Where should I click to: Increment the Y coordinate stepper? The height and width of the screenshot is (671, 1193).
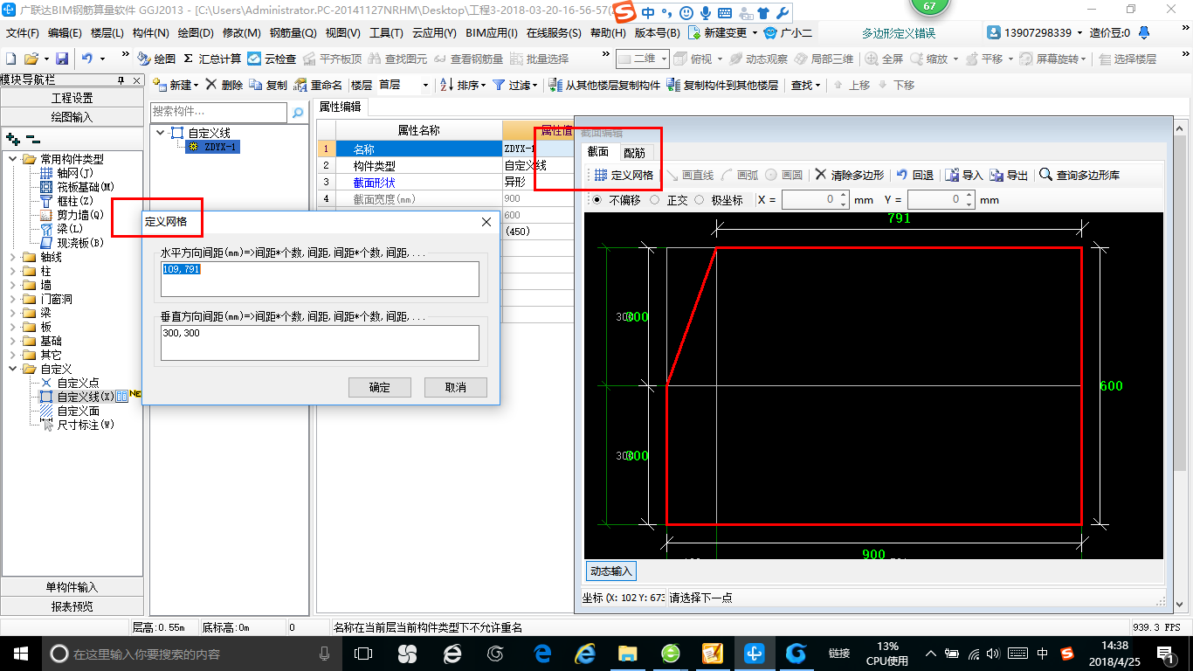point(969,196)
